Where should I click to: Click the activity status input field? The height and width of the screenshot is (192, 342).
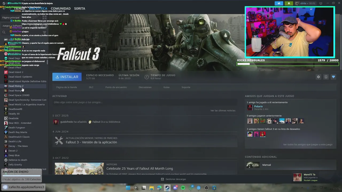(x=145, y=102)
